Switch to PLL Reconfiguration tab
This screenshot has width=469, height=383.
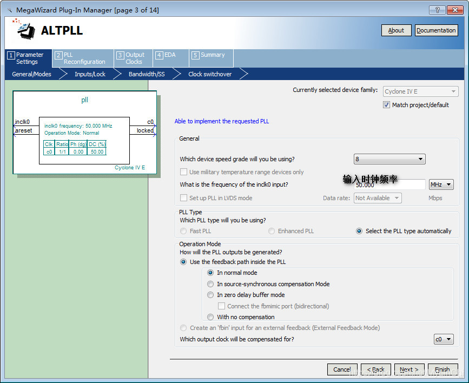tap(83, 58)
